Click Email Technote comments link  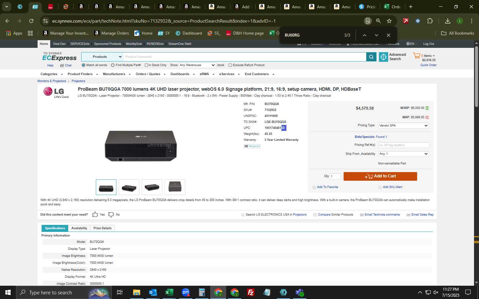(382, 215)
